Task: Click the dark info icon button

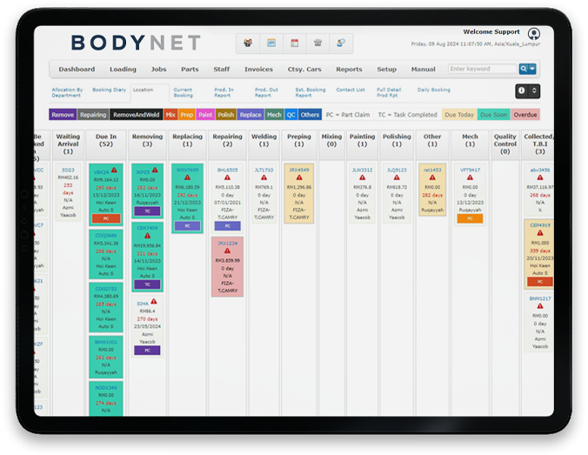Action: 521,90
